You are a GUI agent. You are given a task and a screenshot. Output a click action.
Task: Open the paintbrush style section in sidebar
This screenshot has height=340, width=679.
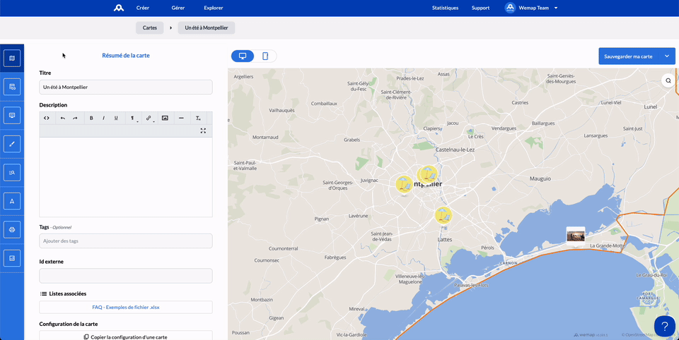click(12, 144)
